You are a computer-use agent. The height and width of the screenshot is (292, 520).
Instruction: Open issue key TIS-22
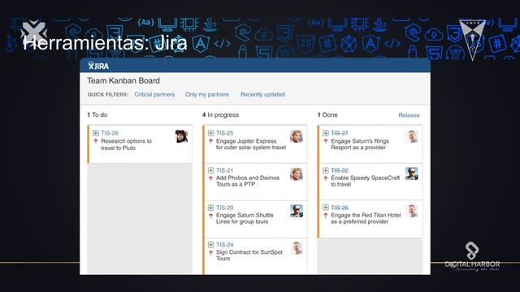(x=340, y=170)
